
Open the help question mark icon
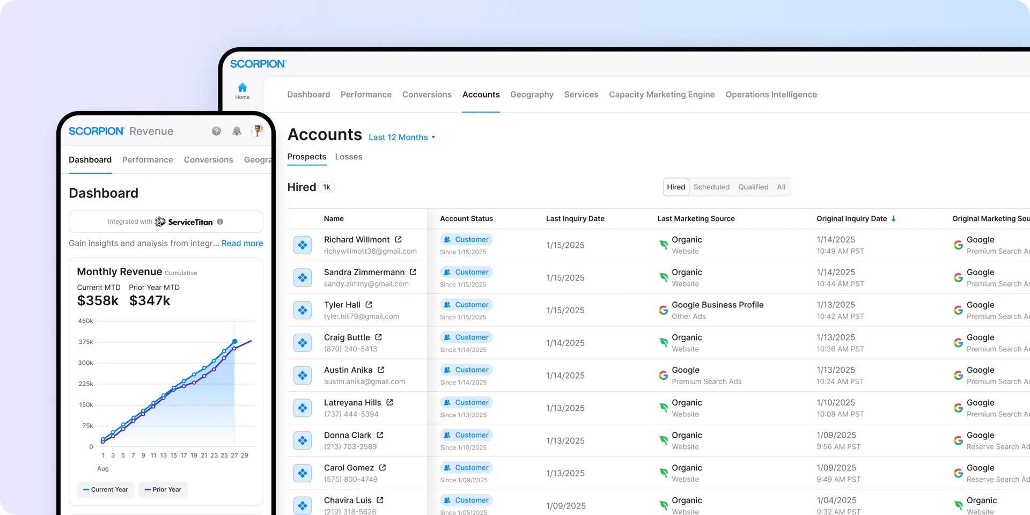[216, 131]
